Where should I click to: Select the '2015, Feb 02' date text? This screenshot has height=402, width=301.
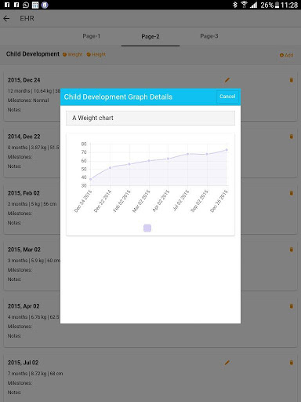coord(24,193)
